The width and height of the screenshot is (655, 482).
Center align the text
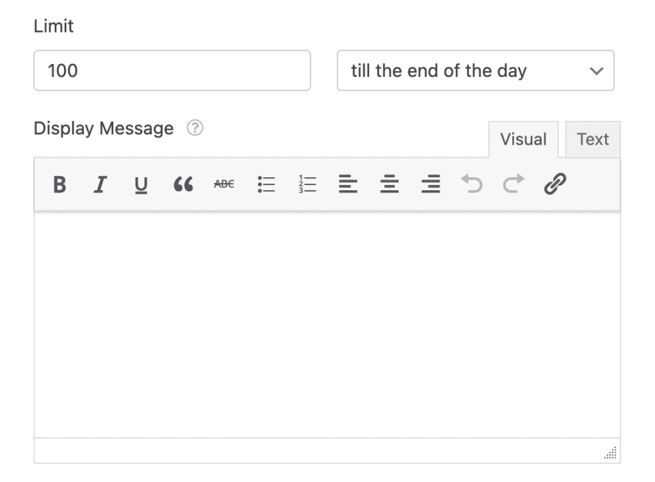click(390, 184)
